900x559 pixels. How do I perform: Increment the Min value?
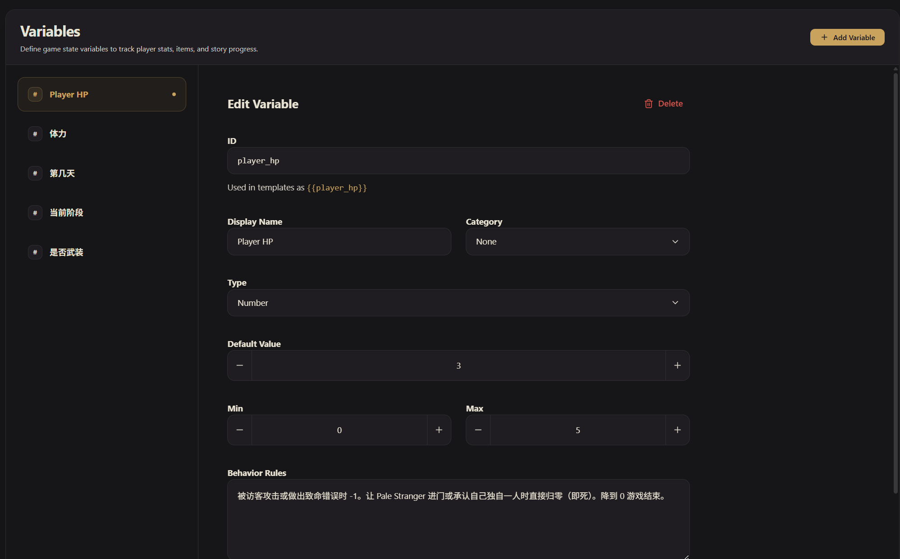point(439,430)
